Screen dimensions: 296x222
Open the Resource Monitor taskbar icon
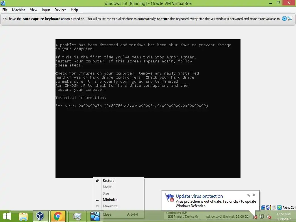pos(77,216)
